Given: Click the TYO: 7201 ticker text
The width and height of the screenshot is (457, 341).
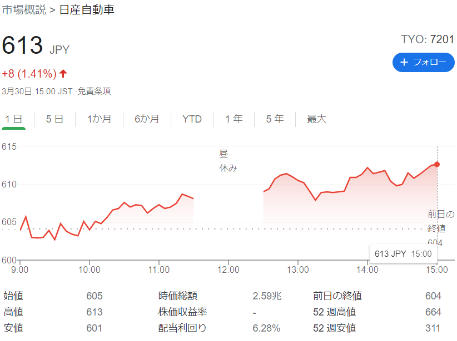Looking at the screenshot, I should click(428, 39).
